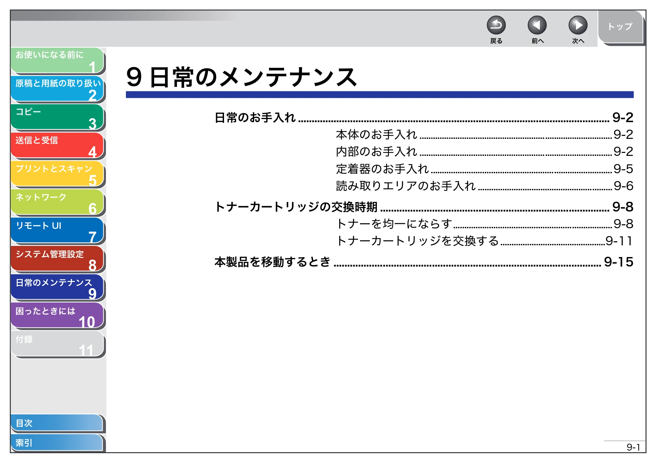Click the 戻る label under back icon

coord(496,41)
